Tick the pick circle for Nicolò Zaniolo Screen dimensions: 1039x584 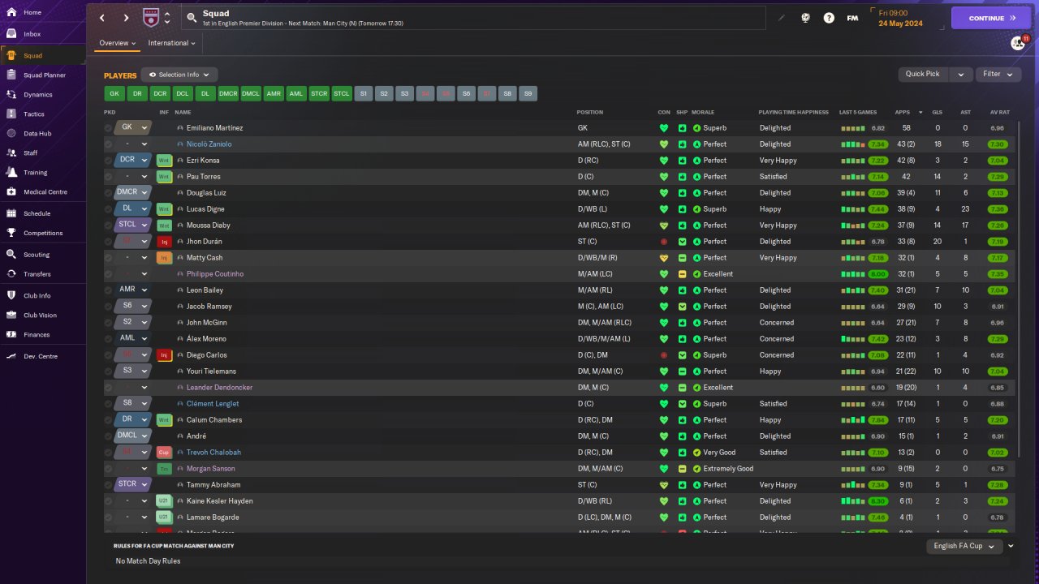point(108,144)
